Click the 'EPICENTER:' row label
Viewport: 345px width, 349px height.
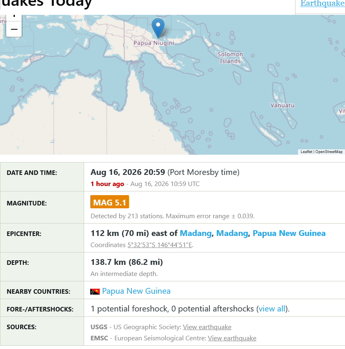coord(24,234)
